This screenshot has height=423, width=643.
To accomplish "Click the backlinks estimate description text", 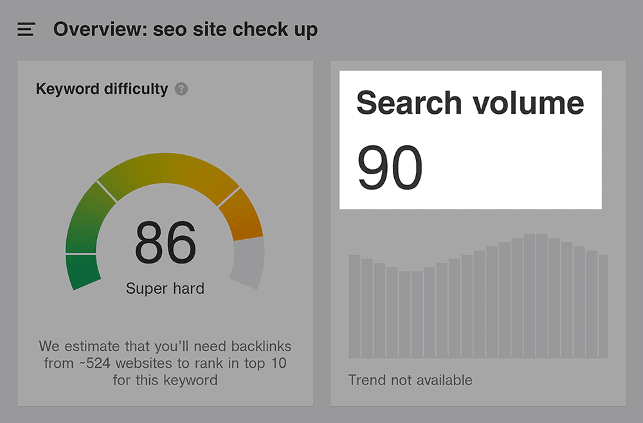I will pos(165,363).
